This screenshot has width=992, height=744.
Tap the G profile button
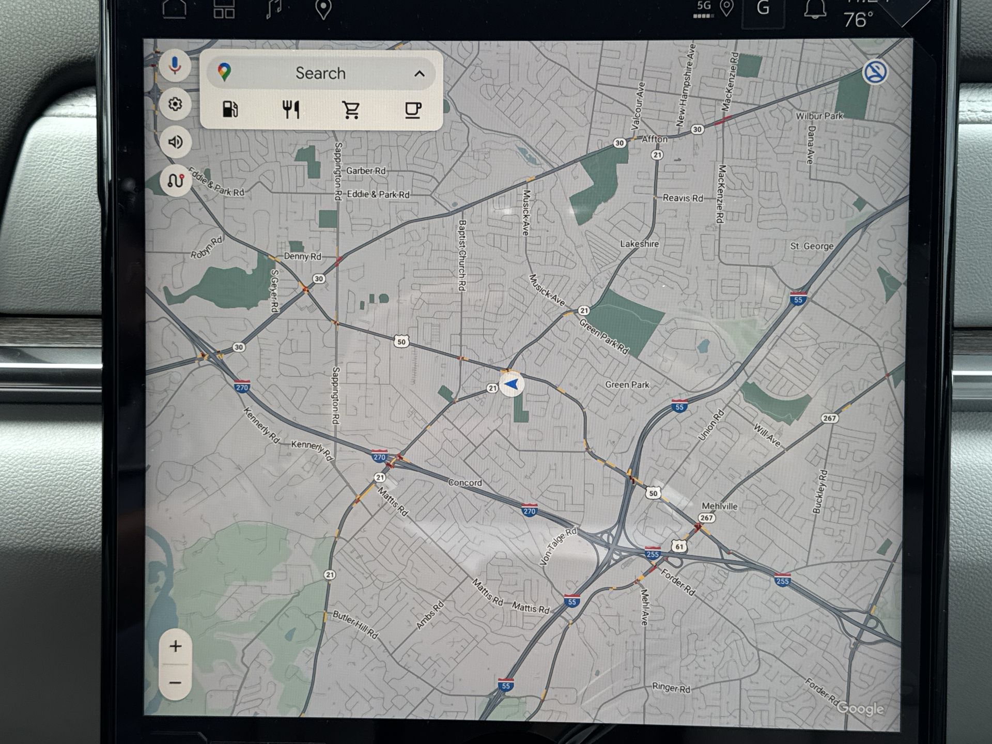click(x=763, y=9)
